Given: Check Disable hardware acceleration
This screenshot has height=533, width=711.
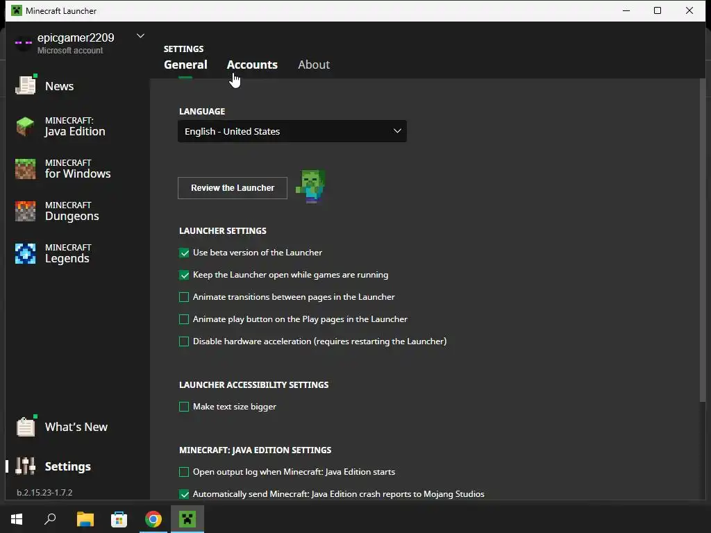Looking at the screenshot, I should coord(184,341).
